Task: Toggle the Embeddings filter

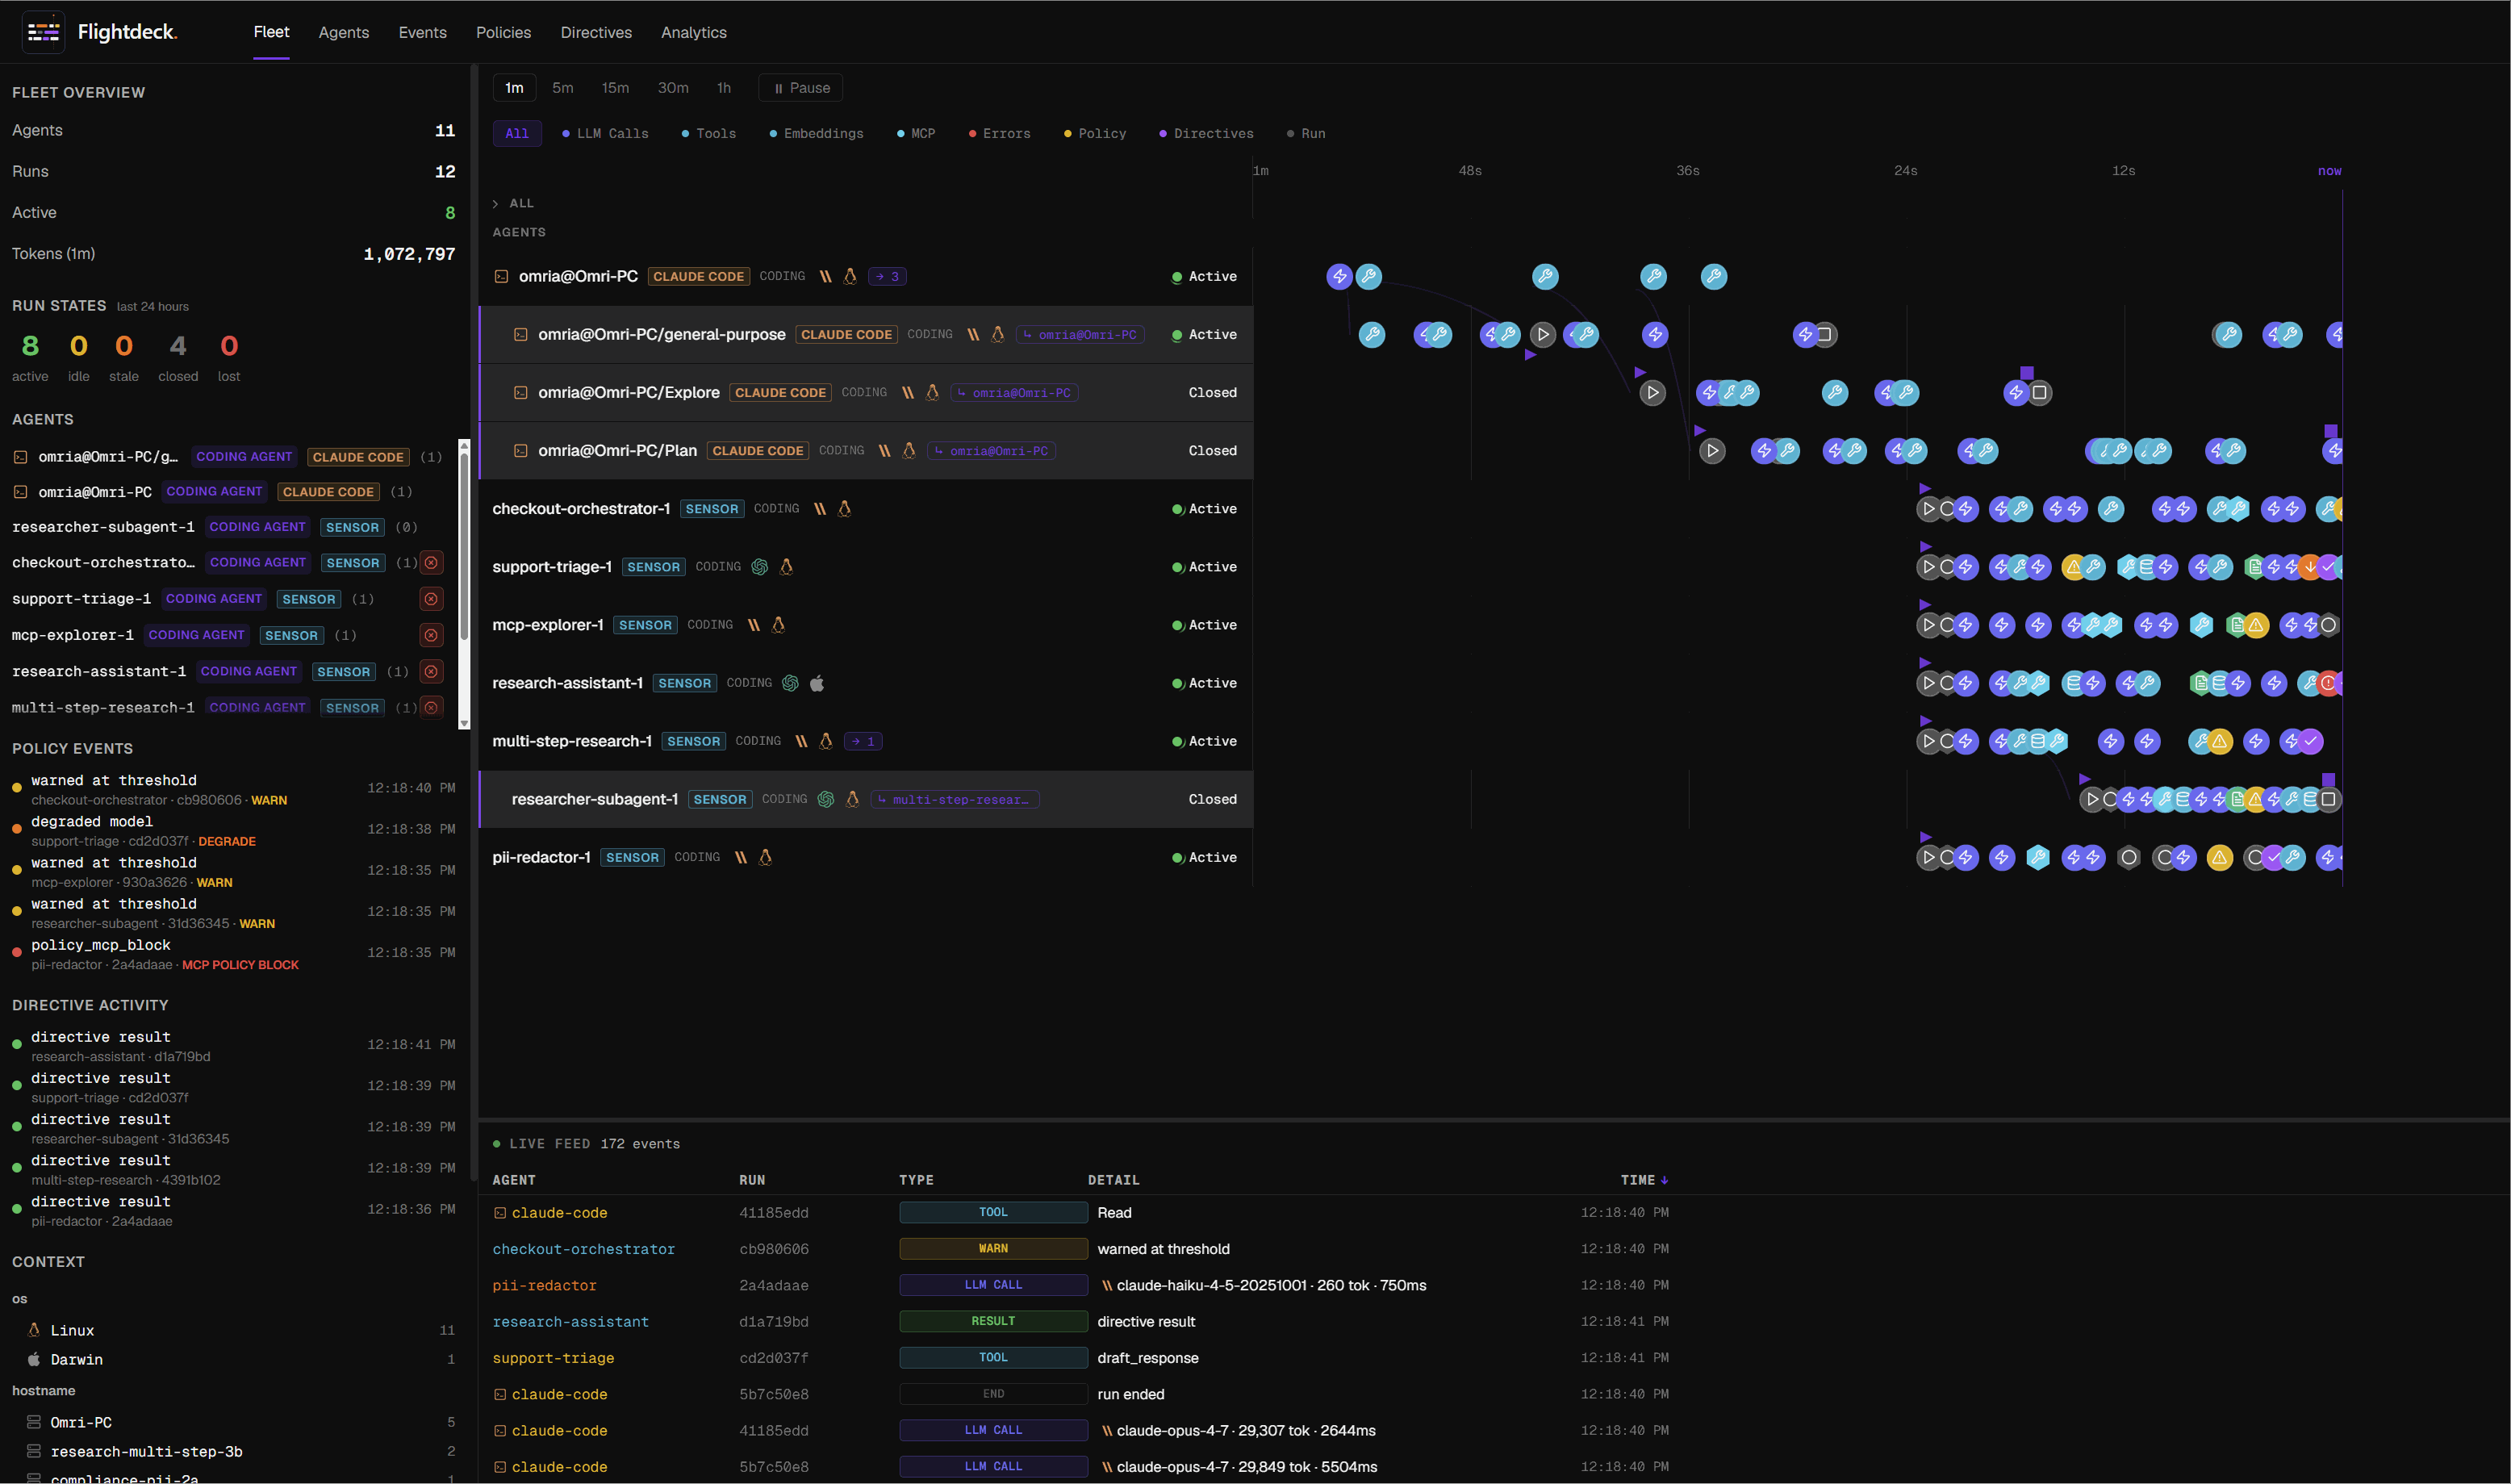Action: 816,133
